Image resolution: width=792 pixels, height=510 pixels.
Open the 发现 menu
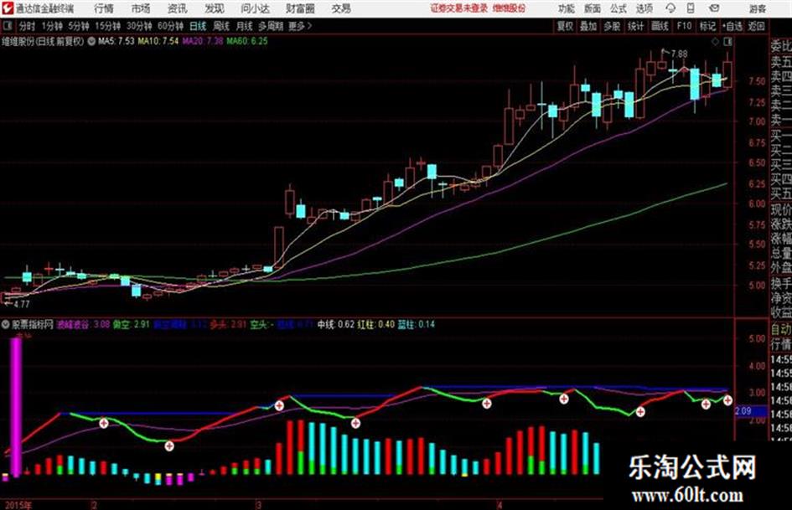(x=215, y=8)
